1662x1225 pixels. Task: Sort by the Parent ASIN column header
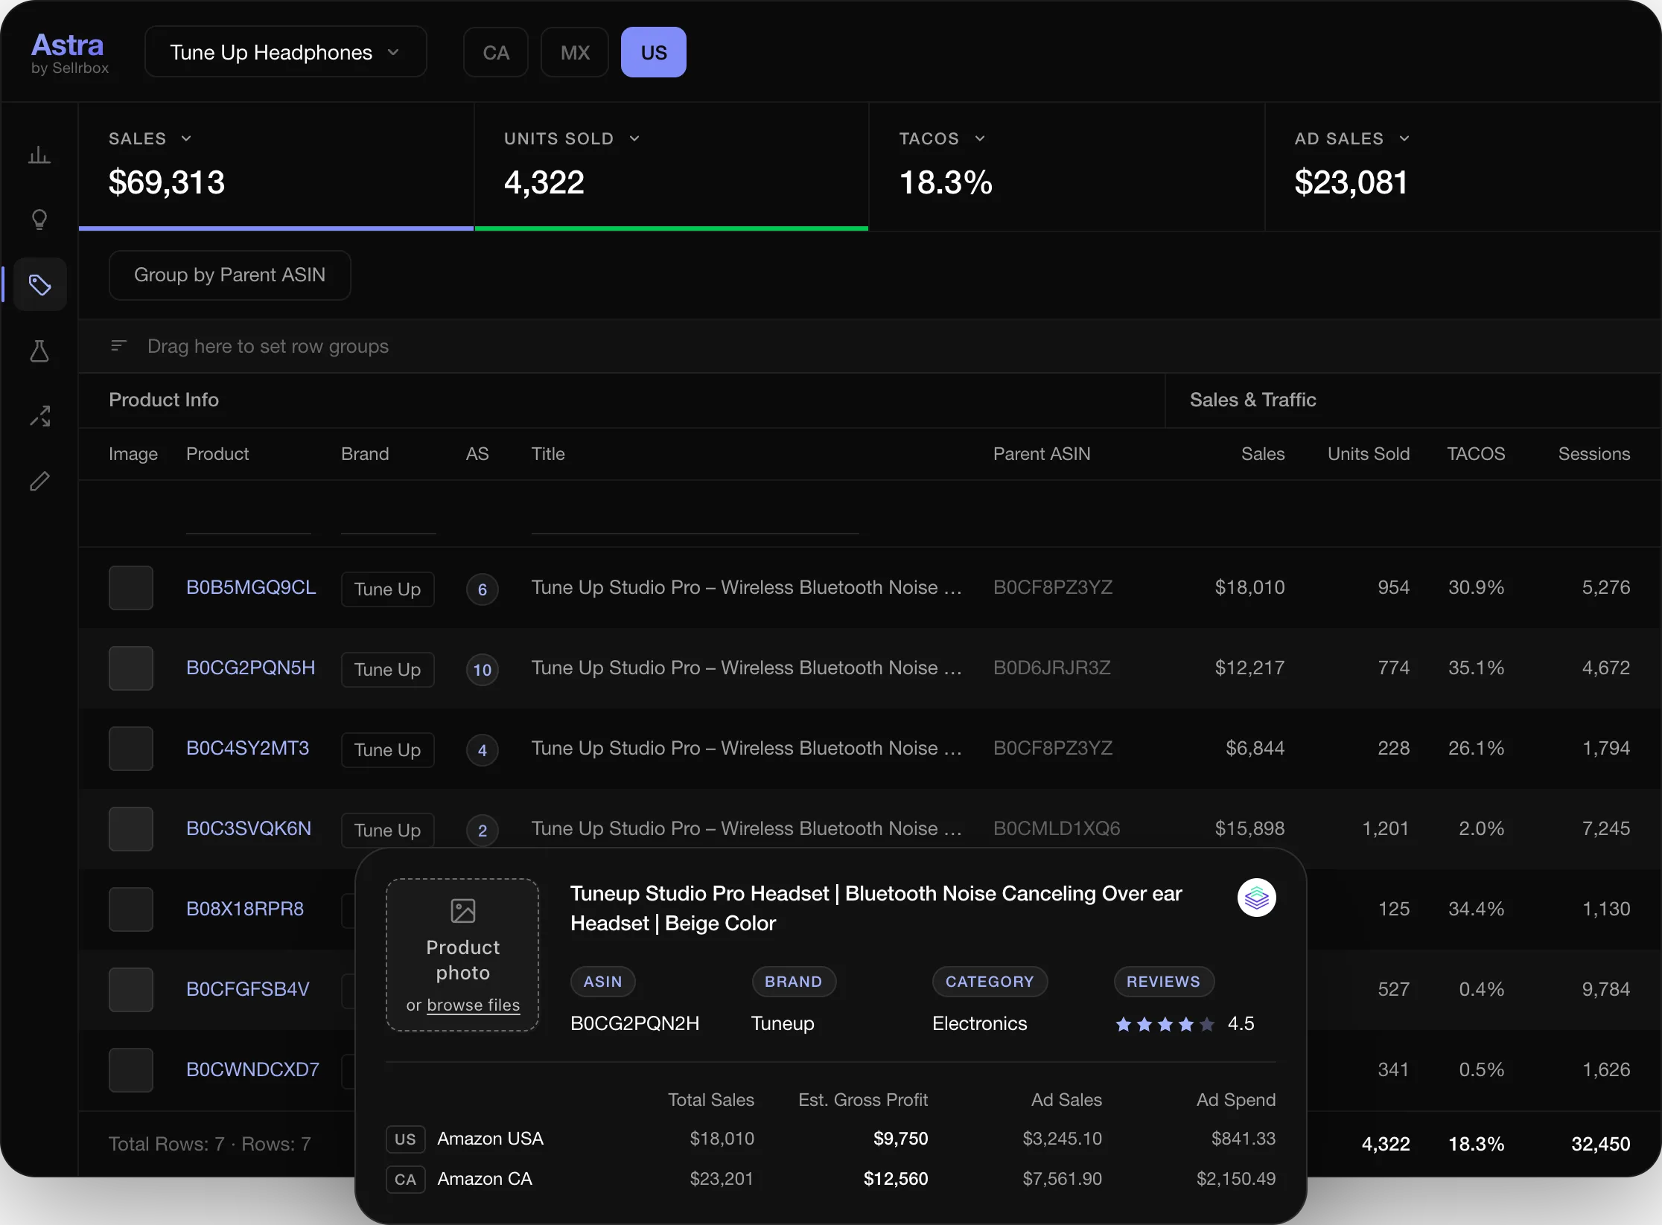[1042, 454]
